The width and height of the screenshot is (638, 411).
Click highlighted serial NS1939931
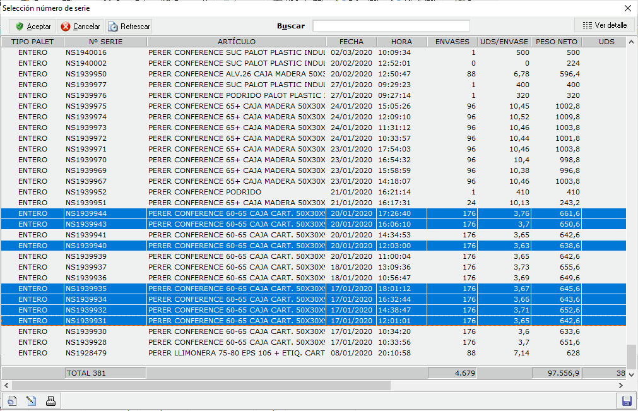[86, 321]
